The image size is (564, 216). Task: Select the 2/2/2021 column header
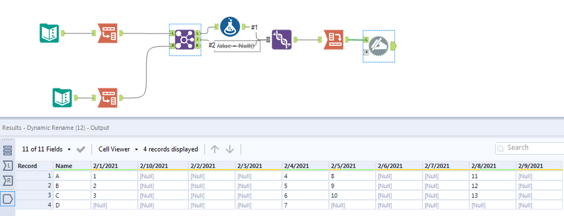[x=211, y=166]
